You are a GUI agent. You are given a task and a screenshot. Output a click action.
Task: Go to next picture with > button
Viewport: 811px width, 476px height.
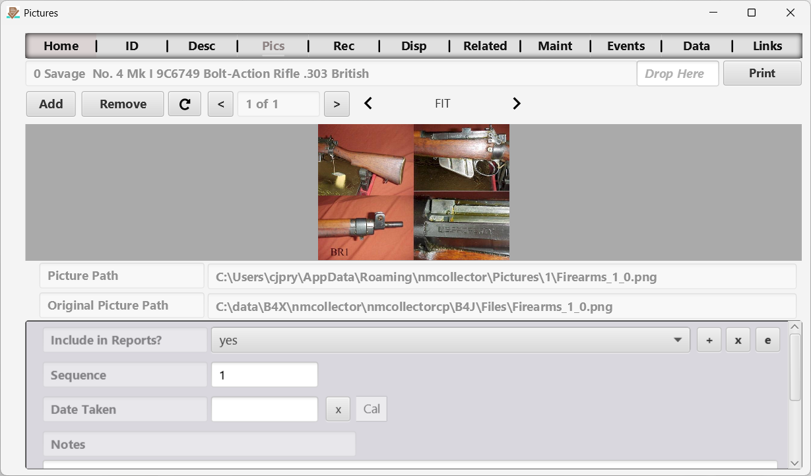tap(337, 104)
